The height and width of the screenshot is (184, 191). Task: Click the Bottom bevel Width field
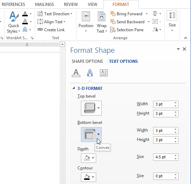[164, 131]
